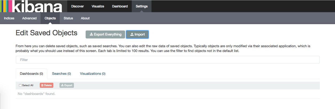Screen dimensions: 335x109
Task: Open the Visualize tab
Action: pyautogui.click(x=98, y=6)
